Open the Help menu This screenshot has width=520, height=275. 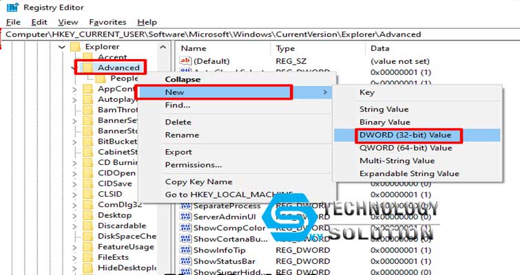click(x=147, y=22)
